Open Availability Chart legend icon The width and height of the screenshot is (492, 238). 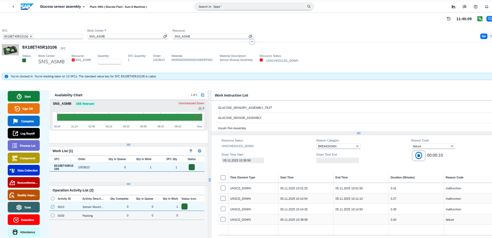coord(203,95)
